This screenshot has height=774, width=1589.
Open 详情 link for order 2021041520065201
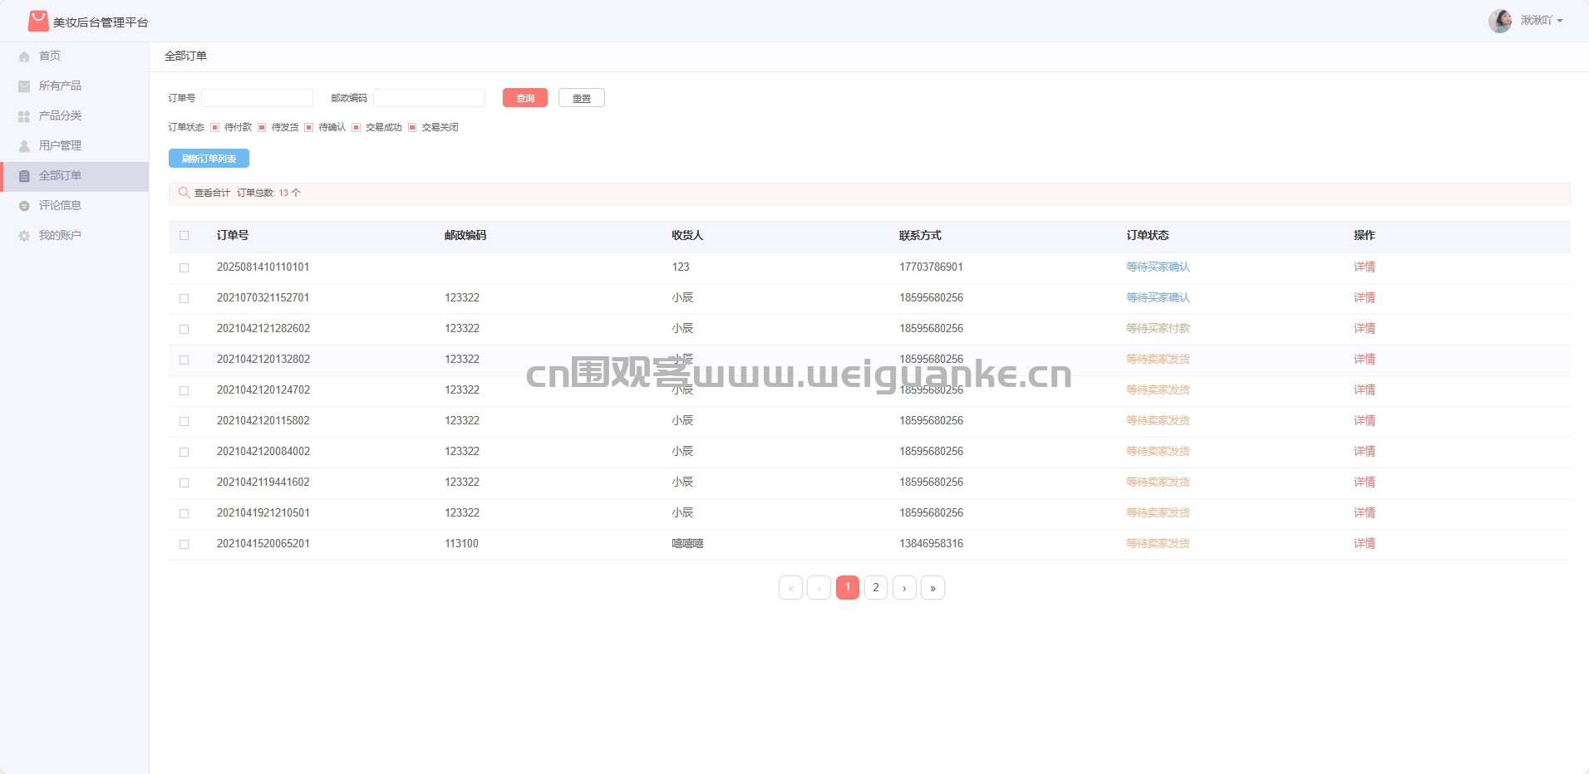1364,544
